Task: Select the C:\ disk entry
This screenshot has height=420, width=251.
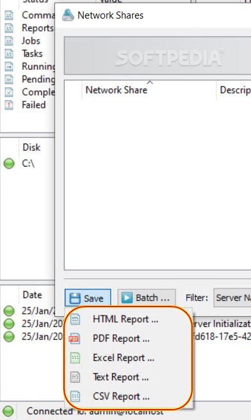Action: click(x=28, y=163)
